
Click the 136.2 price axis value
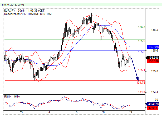pos(154,30)
